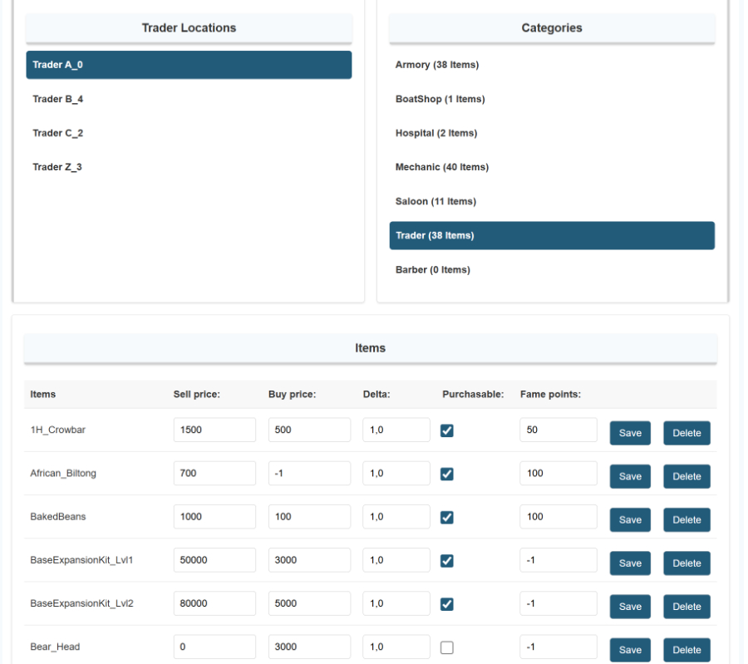Click sell price field for 1H_Crowbar
Viewport: 748px width, 664px height.
point(214,430)
